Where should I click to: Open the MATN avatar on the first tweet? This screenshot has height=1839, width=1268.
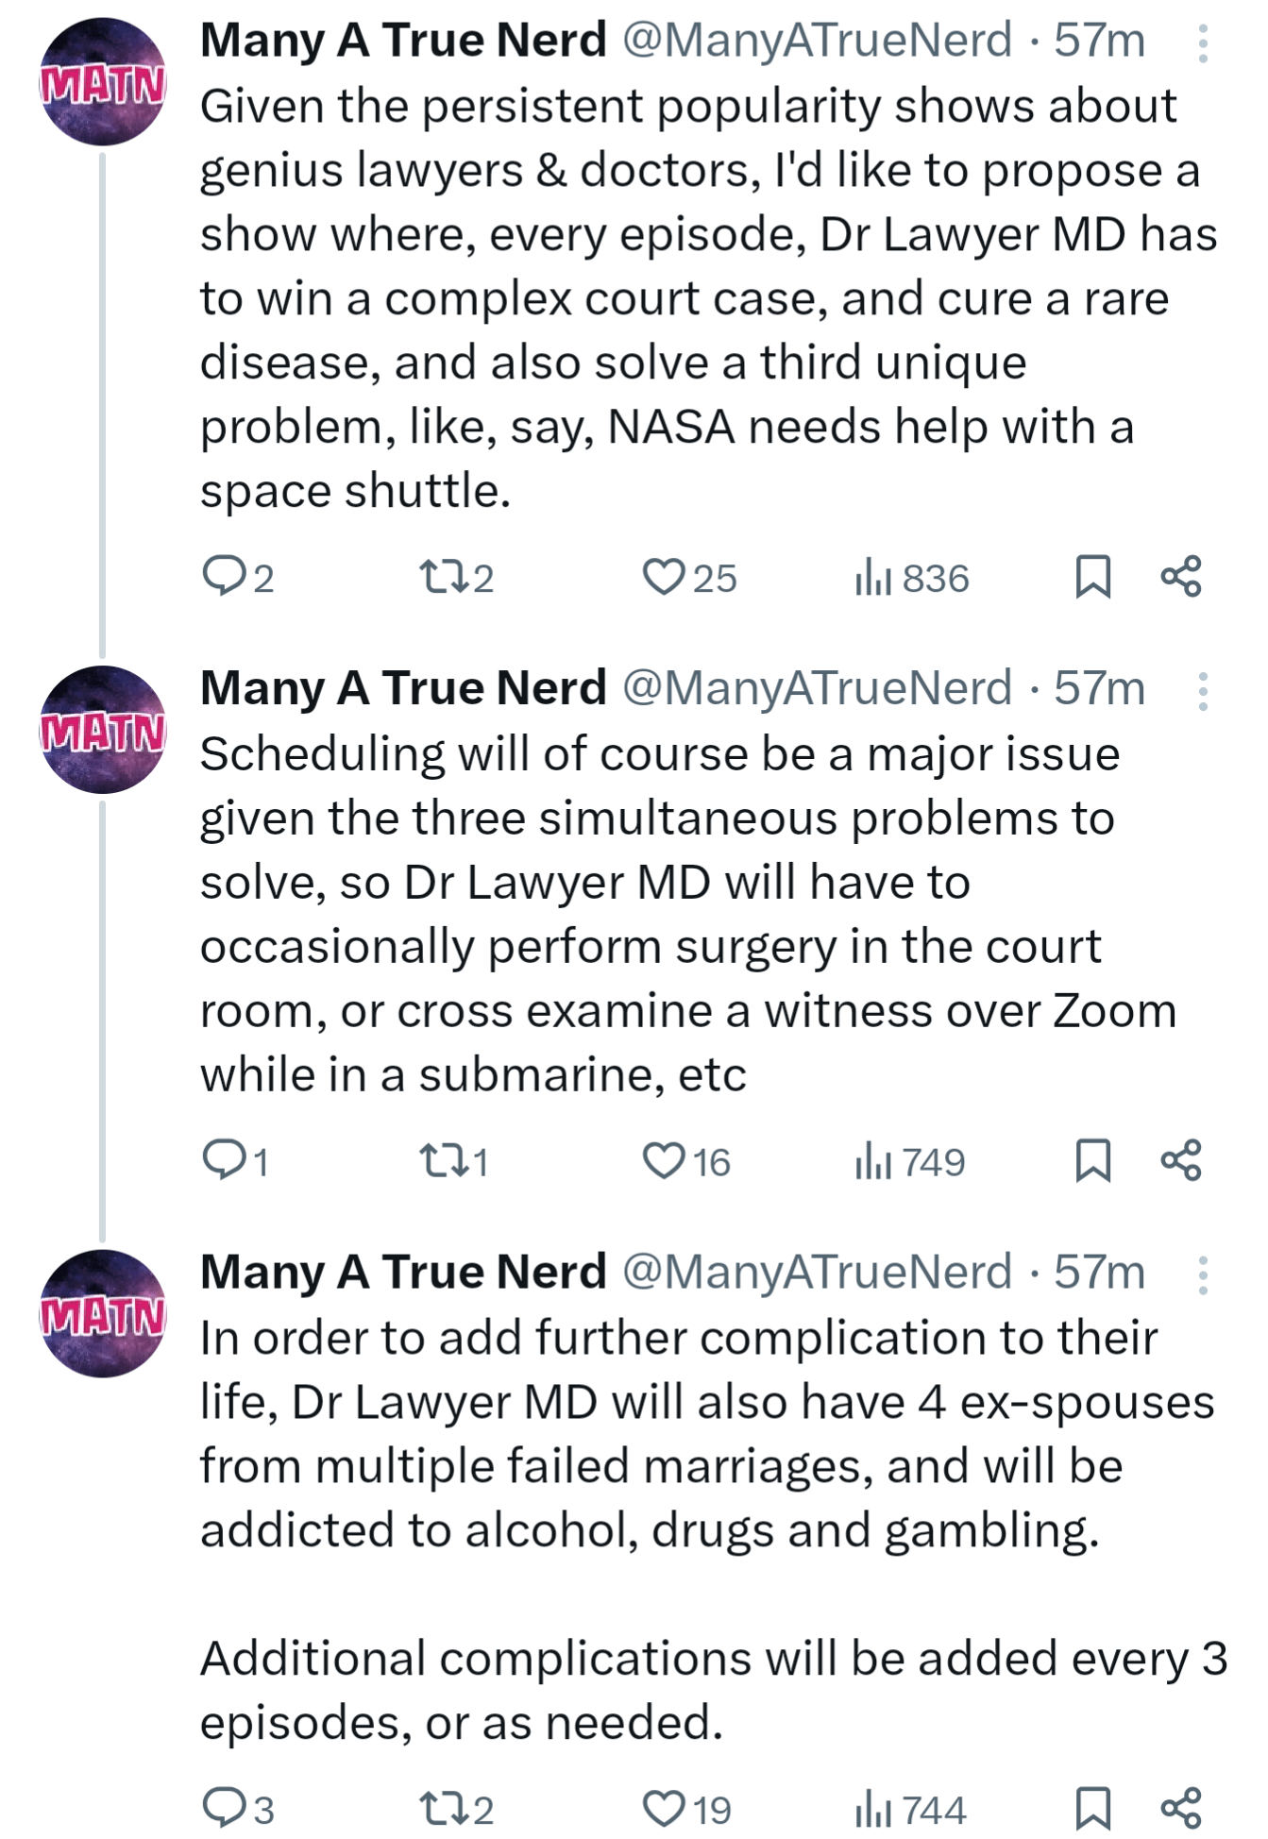(103, 81)
